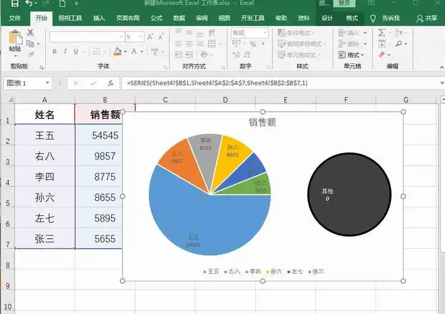Click the Tell Me lightbulb icon

click(x=373, y=19)
